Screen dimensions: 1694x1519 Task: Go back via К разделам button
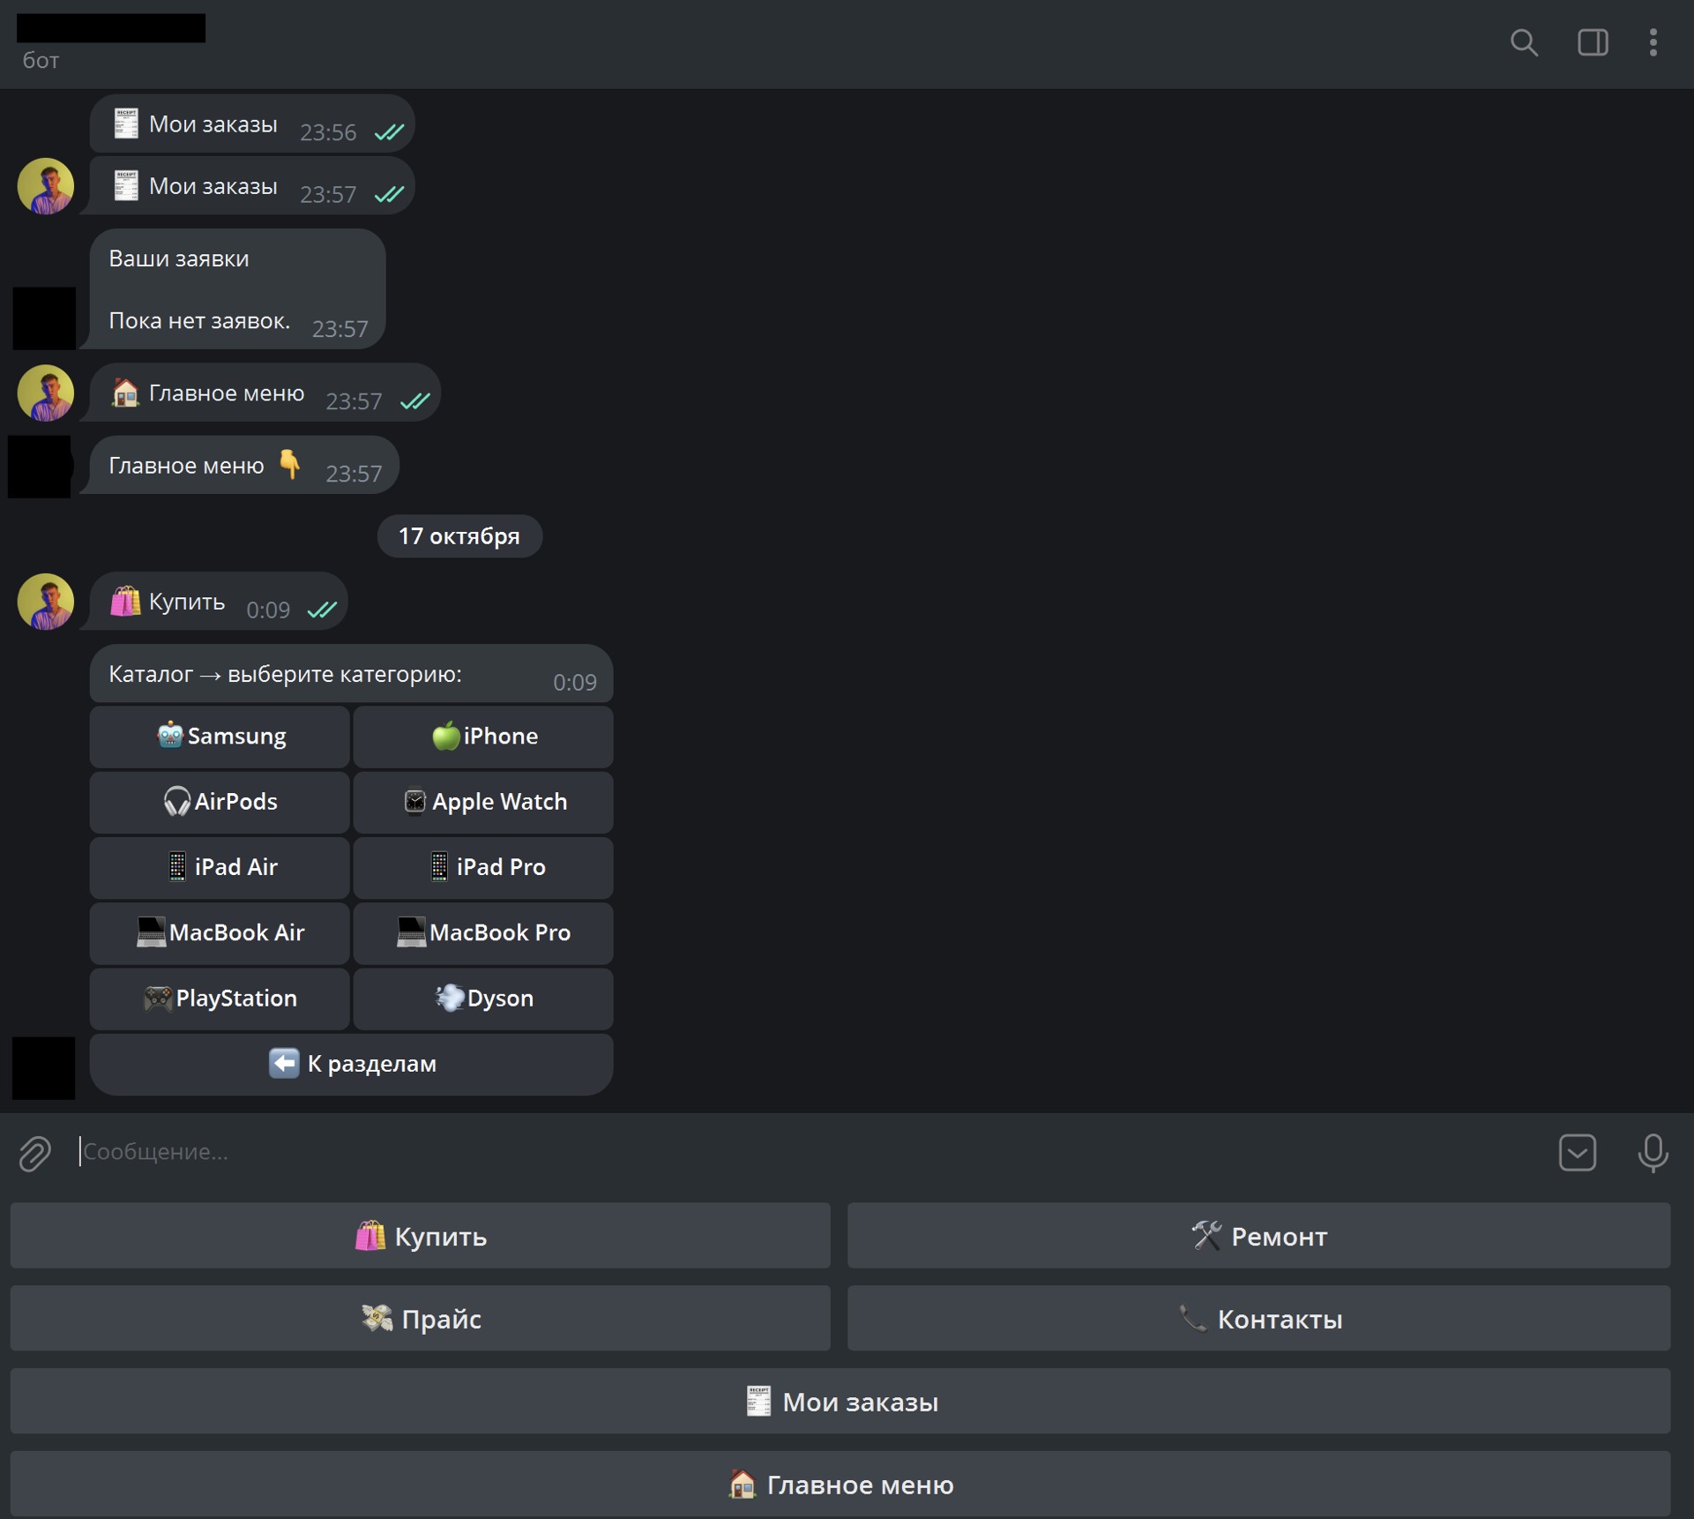pyautogui.click(x=351, y=1064)
